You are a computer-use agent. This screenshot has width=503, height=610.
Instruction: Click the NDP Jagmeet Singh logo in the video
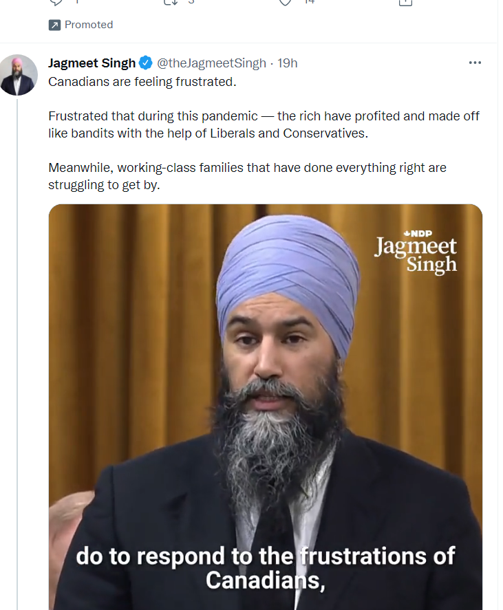(x=416, y=252)
